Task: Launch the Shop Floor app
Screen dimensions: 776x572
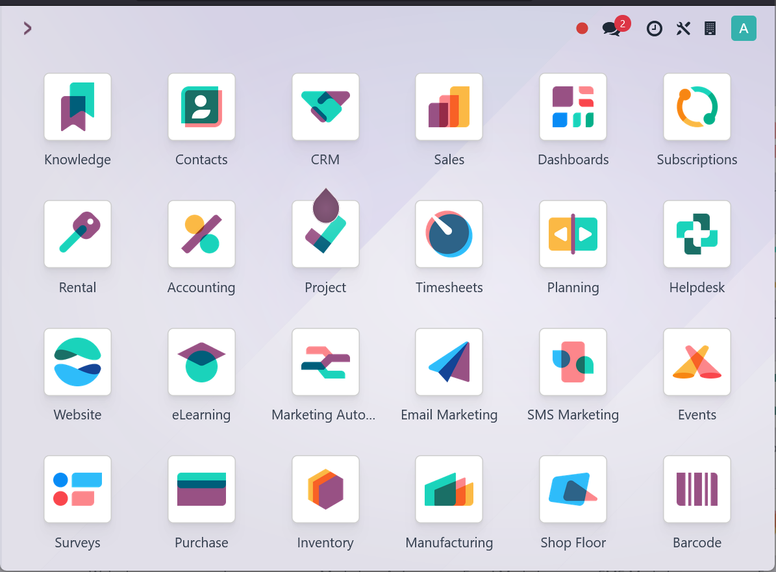Action: (573, 490)
